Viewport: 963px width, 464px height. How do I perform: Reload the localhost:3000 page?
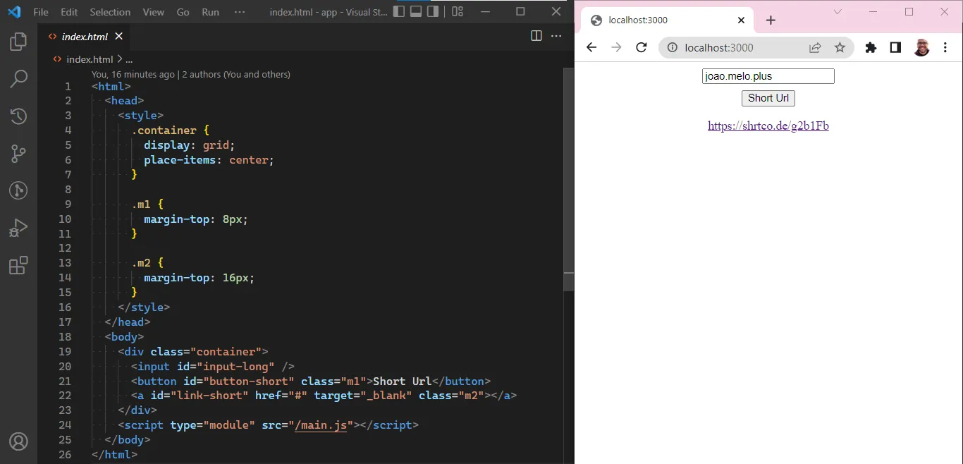(x=642, y=48)
